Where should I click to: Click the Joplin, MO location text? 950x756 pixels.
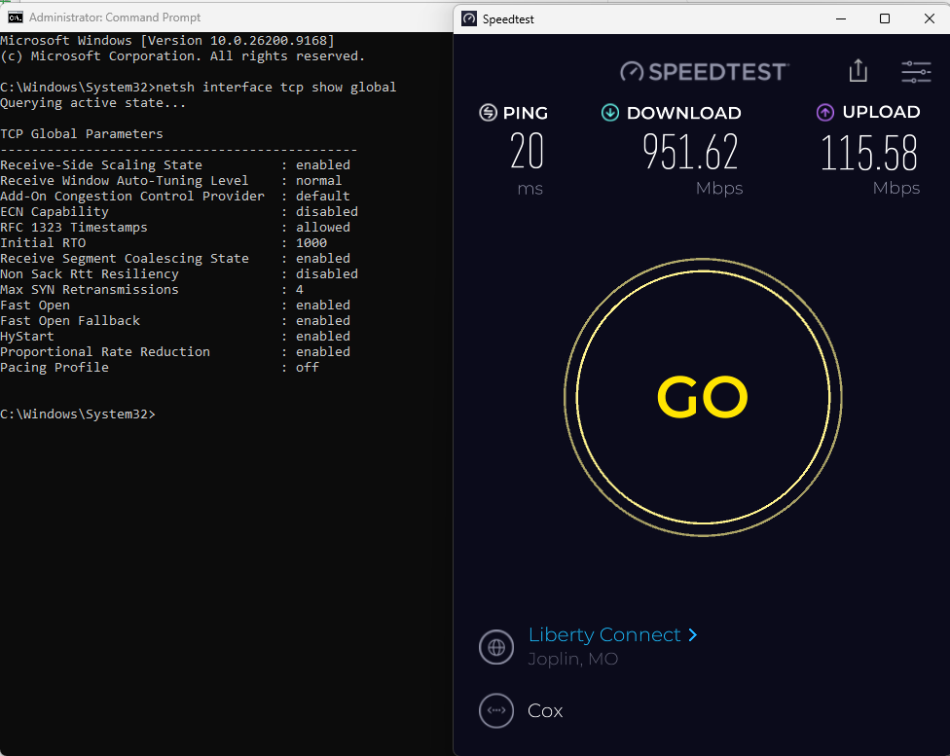click(572, 659)
